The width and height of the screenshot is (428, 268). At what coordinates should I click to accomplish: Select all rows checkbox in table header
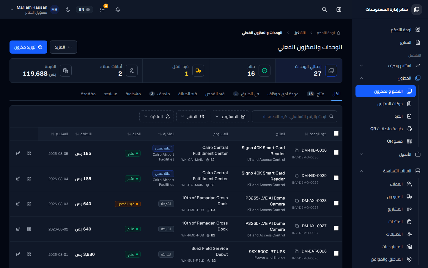pos(336,133)
